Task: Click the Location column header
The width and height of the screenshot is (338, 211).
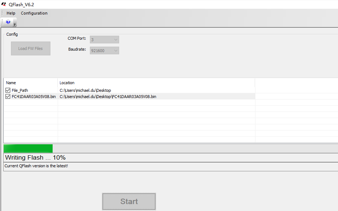Action: point(67,83)
